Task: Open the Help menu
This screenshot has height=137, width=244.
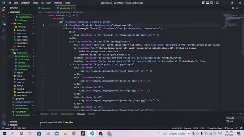Action: point(67,3)
